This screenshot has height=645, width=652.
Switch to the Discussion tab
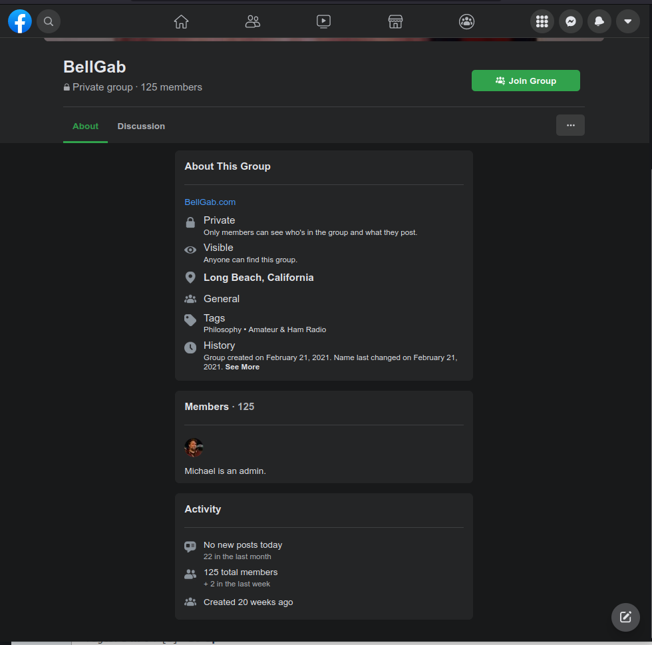[x=141, y=126]
